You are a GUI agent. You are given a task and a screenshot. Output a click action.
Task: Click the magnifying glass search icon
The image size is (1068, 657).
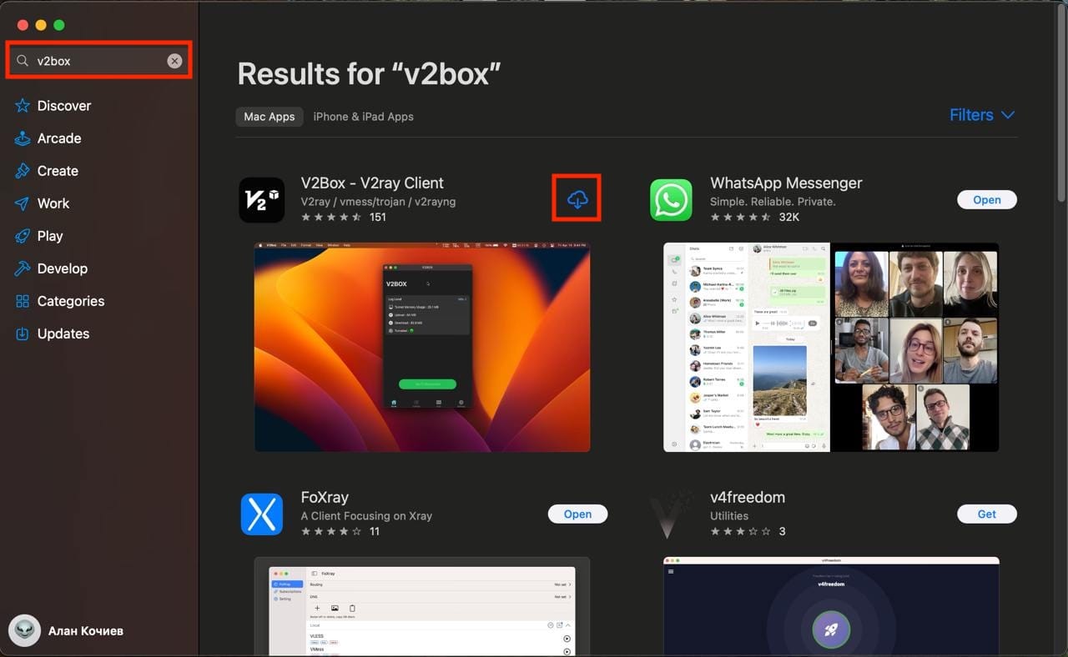[x=23, y=61]
